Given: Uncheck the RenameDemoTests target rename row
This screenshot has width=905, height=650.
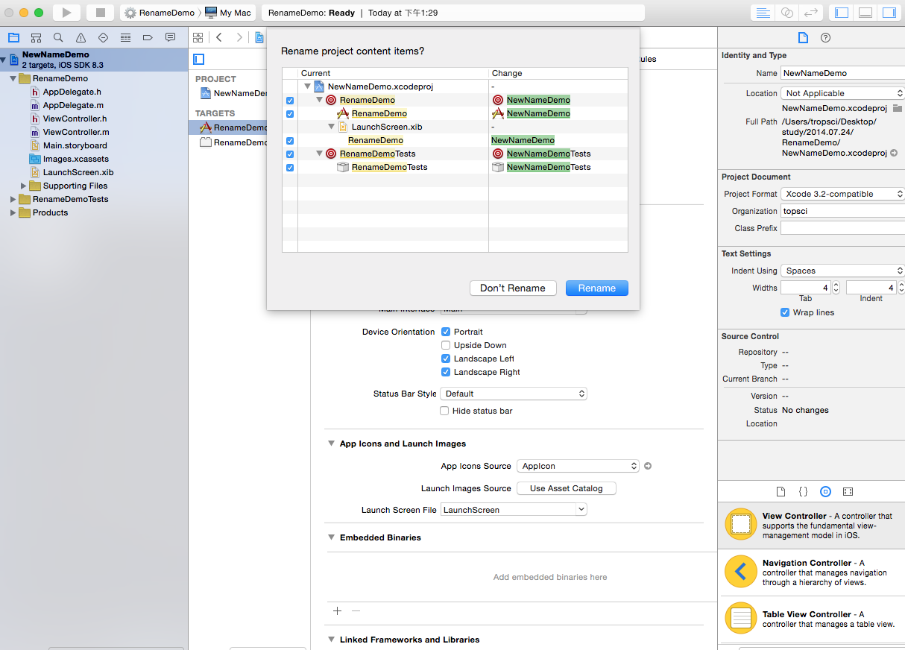Looking at the screenshot, I should point(290,154).
